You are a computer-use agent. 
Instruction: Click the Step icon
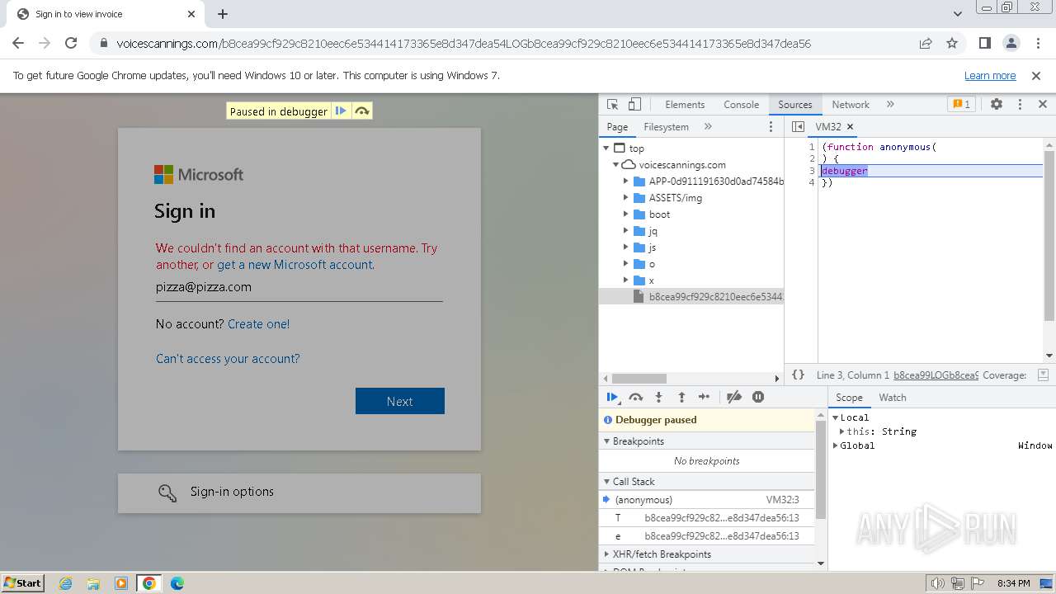click(704, 397)
